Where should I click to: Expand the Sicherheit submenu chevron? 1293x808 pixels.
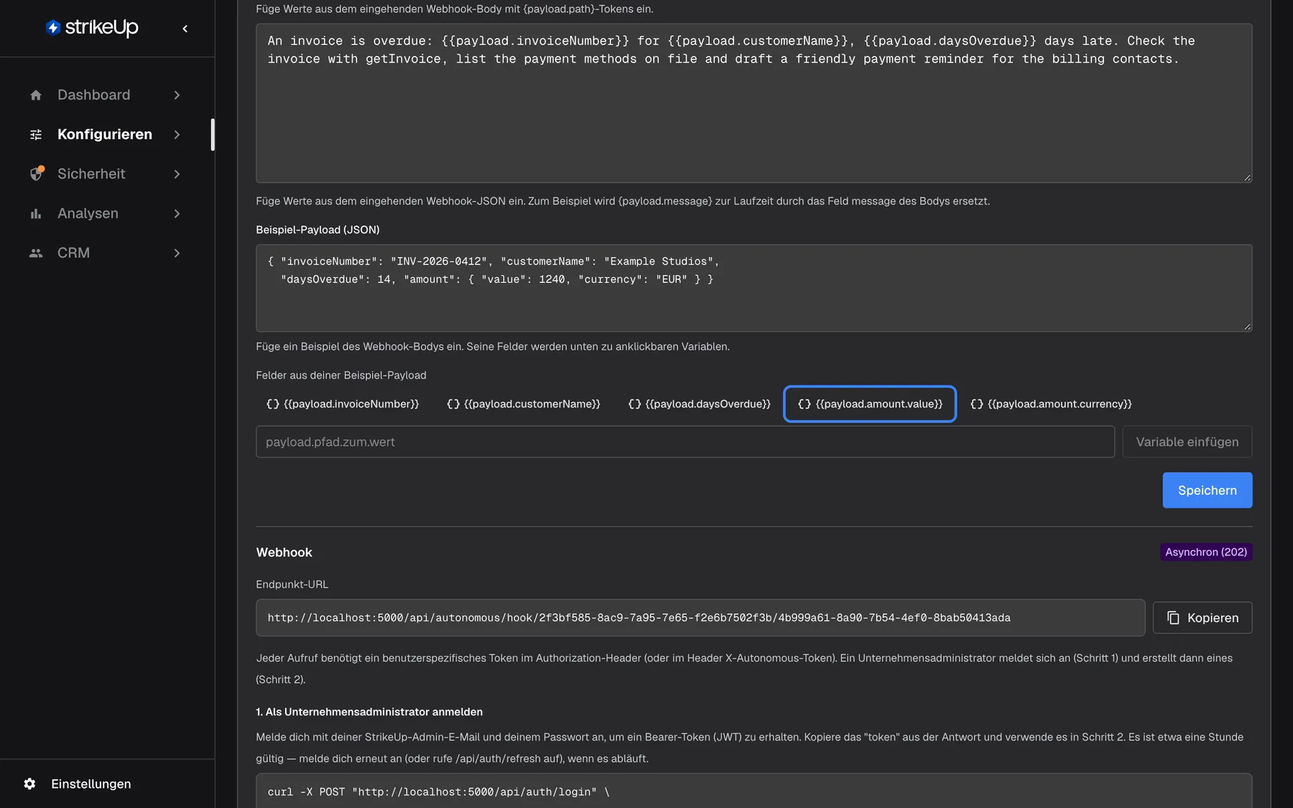tap(177, 174)
